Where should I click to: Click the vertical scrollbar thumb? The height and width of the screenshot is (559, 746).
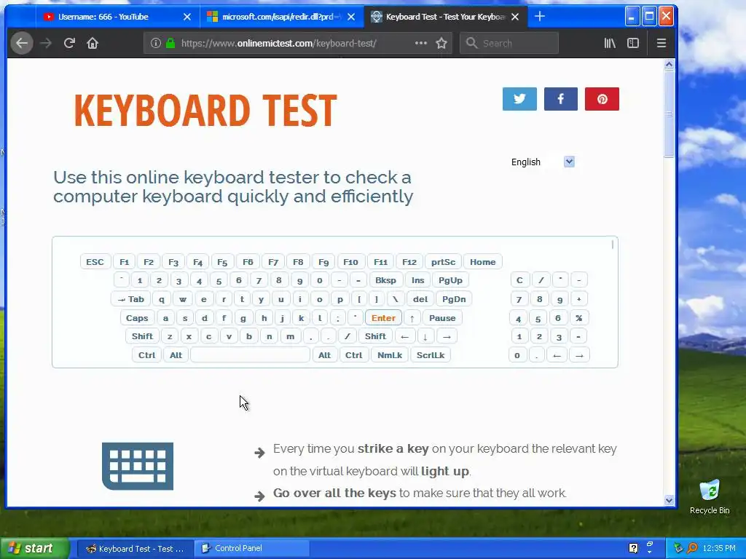(x=670, y=114)
